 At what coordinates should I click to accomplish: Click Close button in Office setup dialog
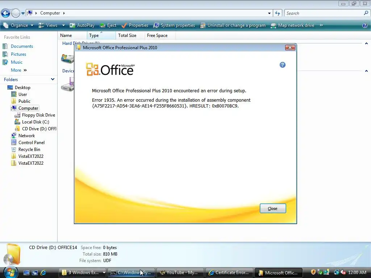tap(273, 208)
